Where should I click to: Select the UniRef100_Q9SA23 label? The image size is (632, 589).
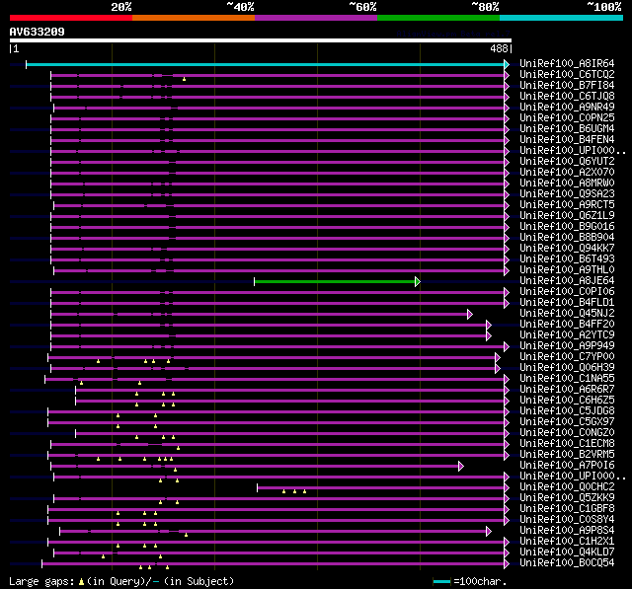pyautogui.click(x=567, y=194)
